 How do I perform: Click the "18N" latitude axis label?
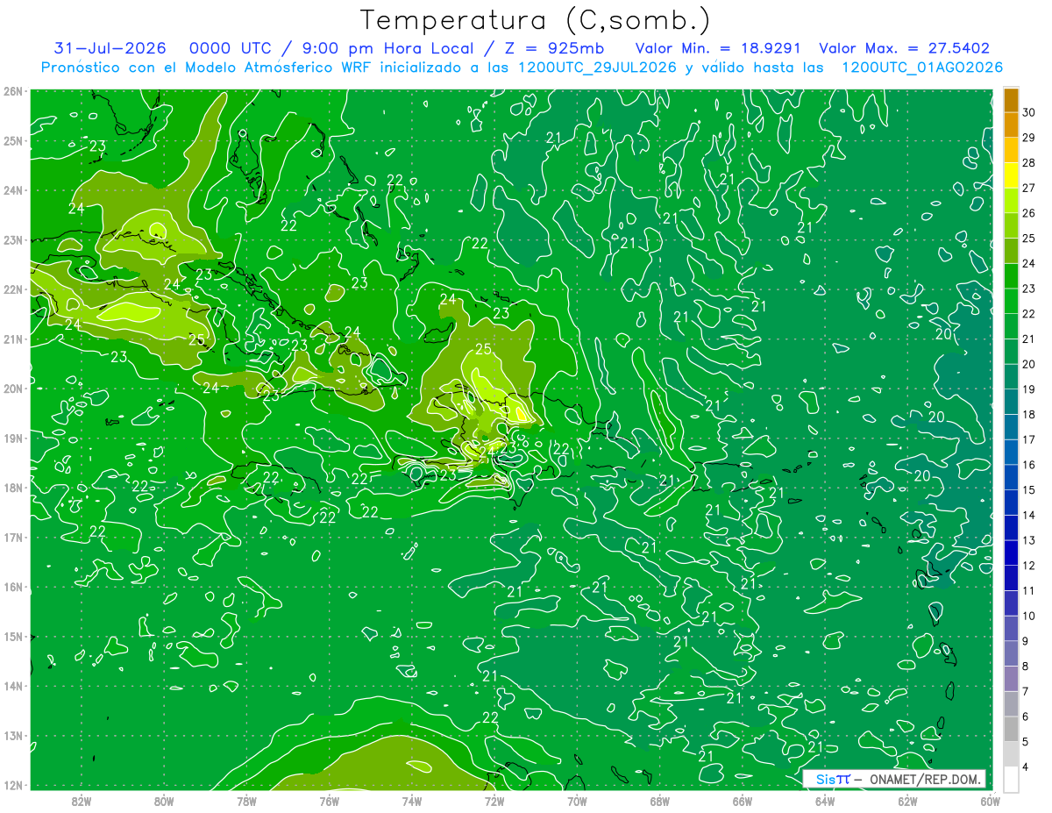tap(12, 488)
